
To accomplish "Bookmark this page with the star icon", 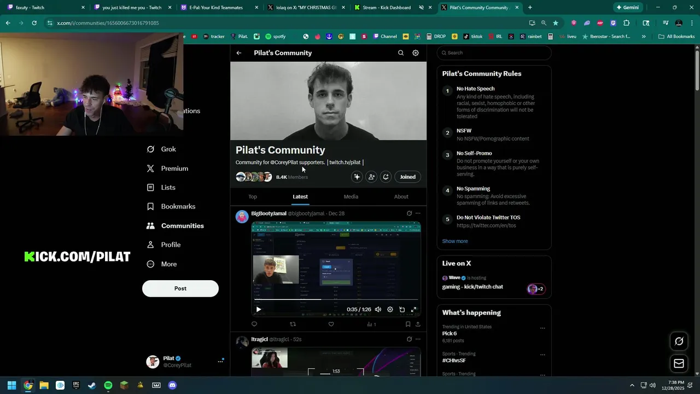I will [556, 23].
